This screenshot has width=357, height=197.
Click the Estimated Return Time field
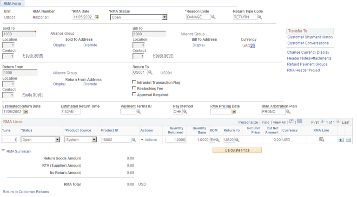click(71, 112)
